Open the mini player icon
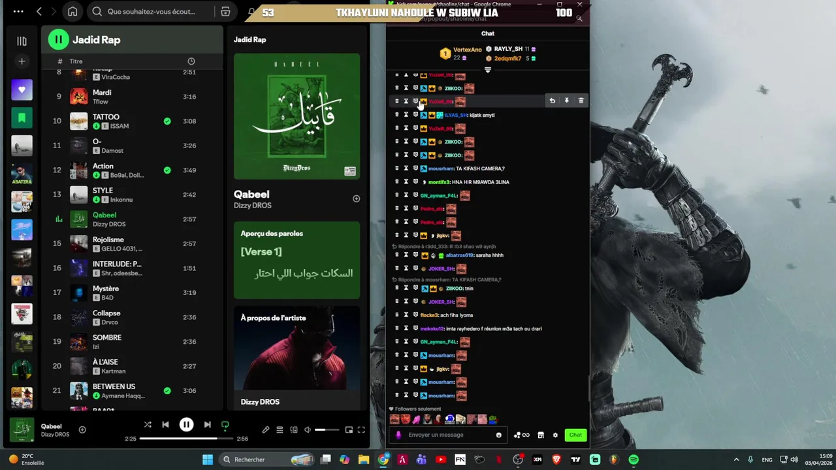This screenshot has height=470, width=836. pyautogui.click(x=349, y=430)
